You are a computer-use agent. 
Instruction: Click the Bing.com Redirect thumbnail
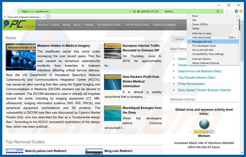(94, 151)
